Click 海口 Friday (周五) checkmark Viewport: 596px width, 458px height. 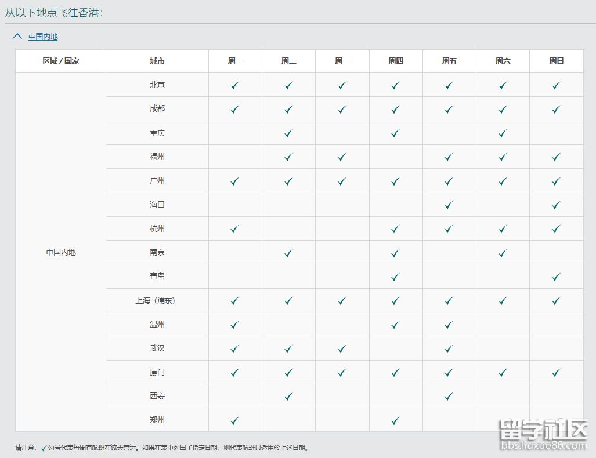449,205
